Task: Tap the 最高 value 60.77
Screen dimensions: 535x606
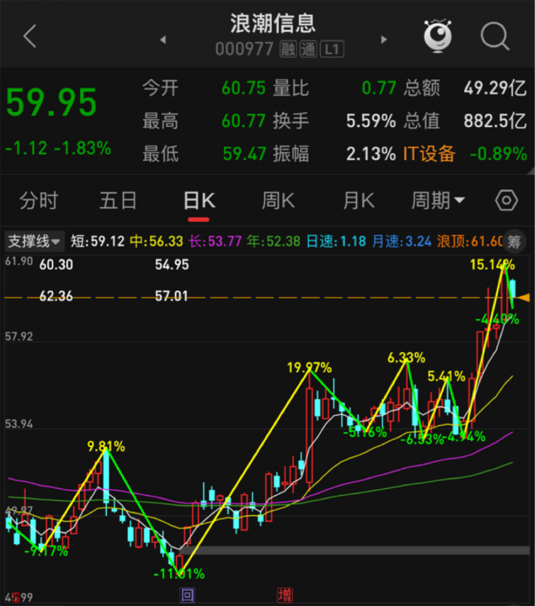Action: [244, 121]
